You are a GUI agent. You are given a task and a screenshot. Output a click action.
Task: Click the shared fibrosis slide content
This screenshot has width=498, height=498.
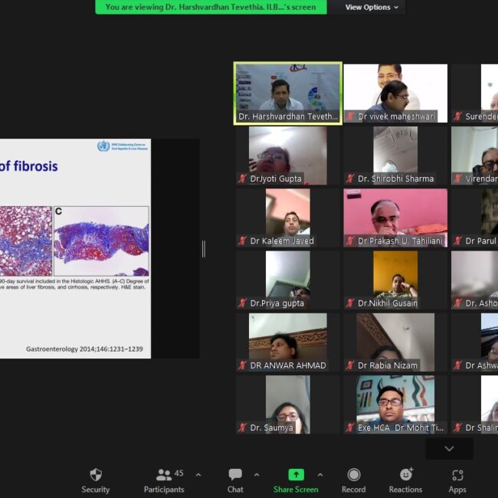(75, 248)
